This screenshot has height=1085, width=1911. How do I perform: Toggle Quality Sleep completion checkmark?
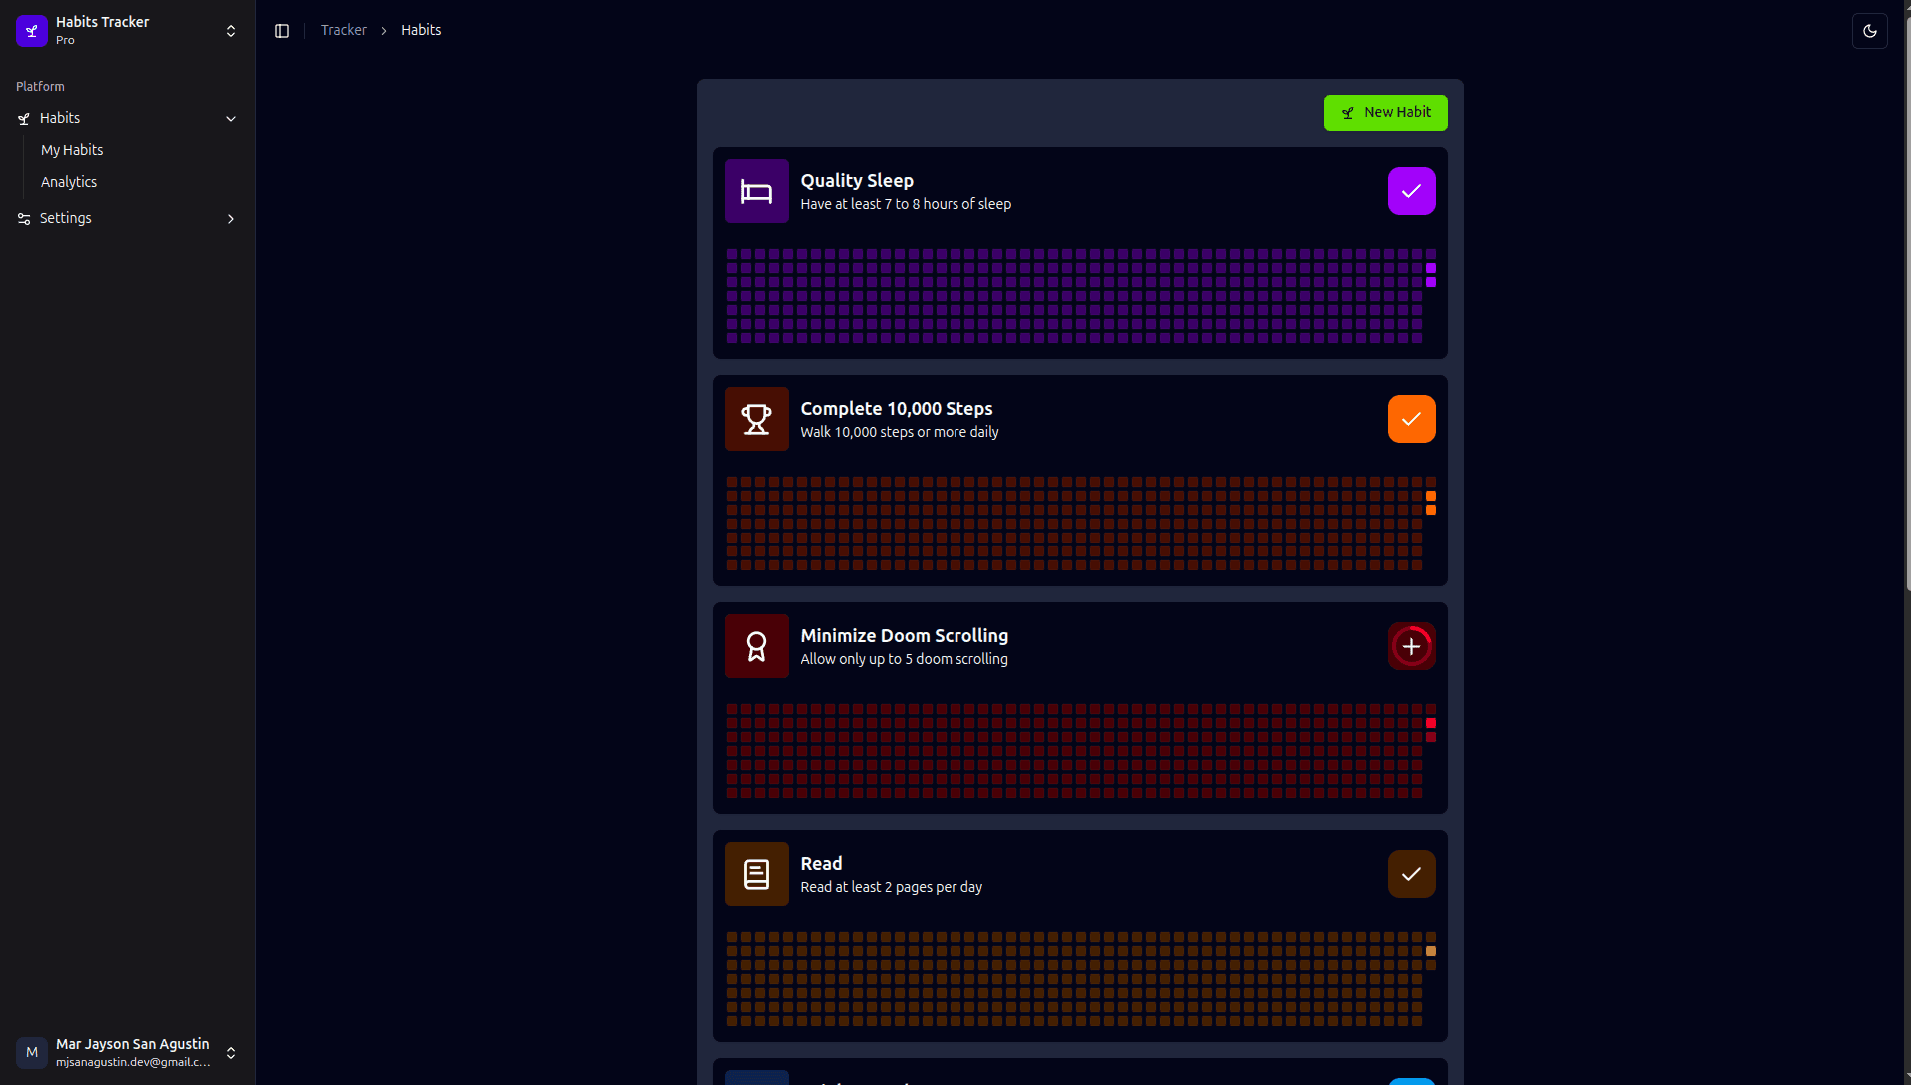[x=1411, y=191]
